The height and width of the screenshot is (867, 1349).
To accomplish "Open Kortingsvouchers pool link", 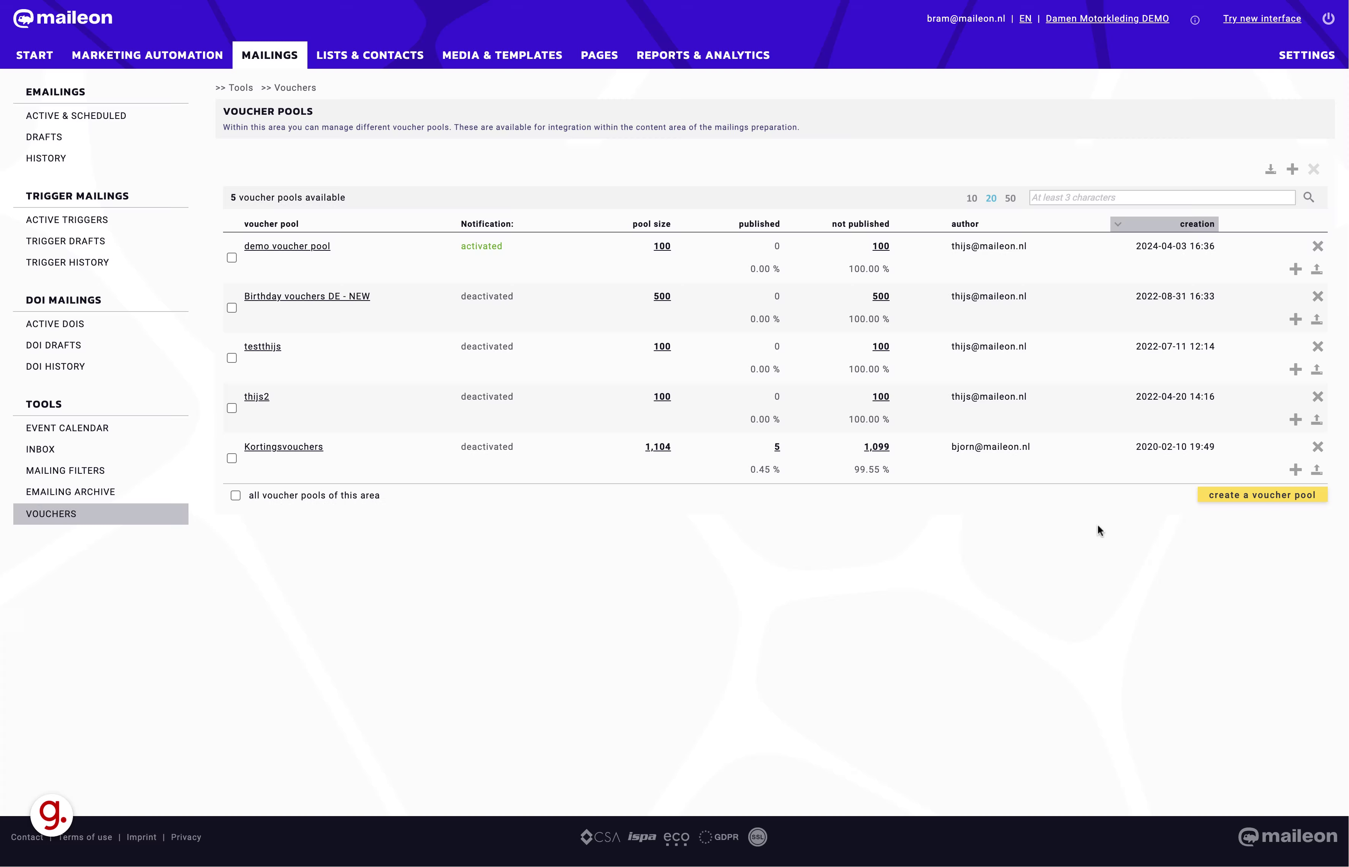I will pos(283,446).
